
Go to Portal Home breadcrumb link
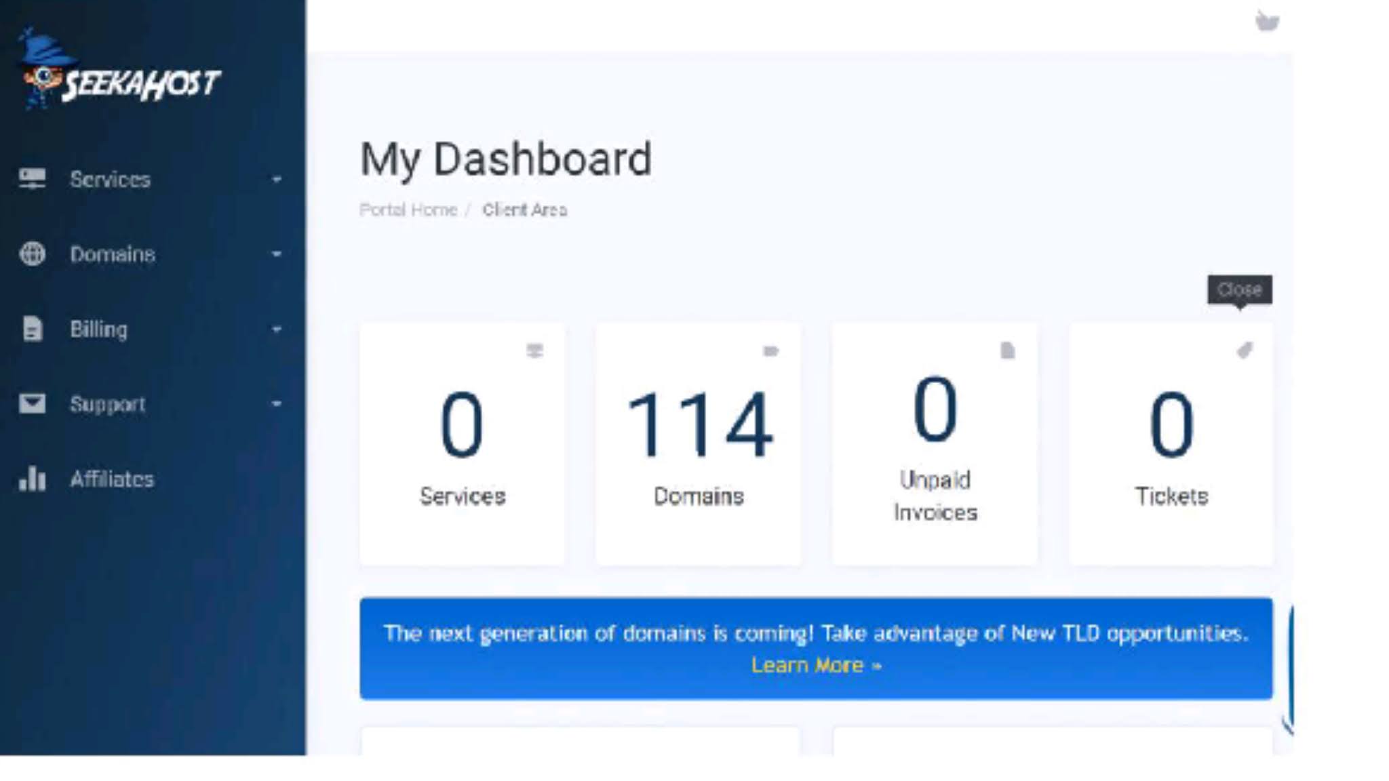point(408,209)
